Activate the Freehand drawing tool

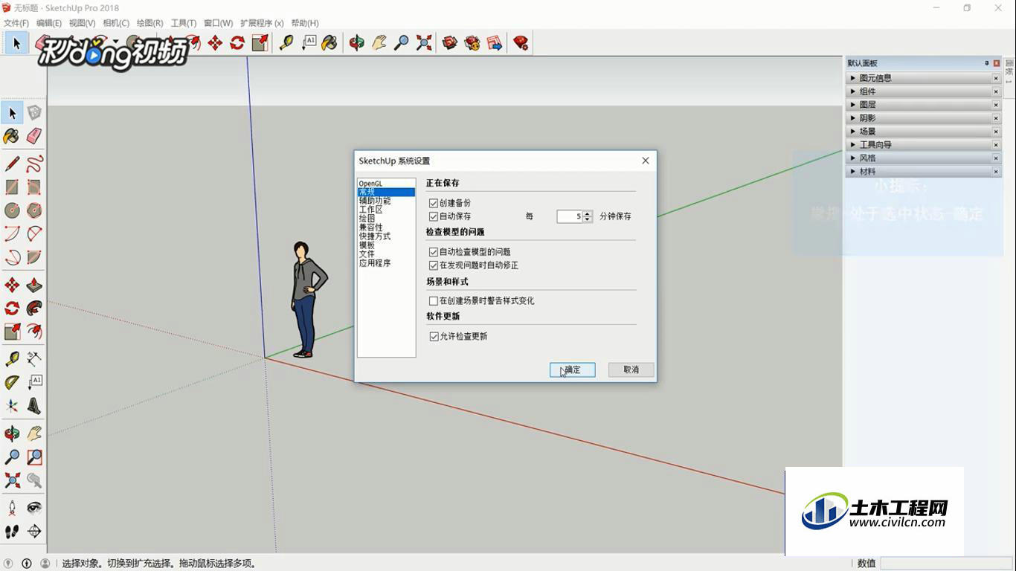[34, 164]
